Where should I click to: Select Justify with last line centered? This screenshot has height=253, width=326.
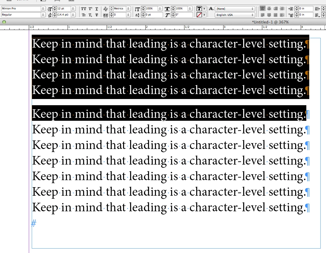point(269,15)
